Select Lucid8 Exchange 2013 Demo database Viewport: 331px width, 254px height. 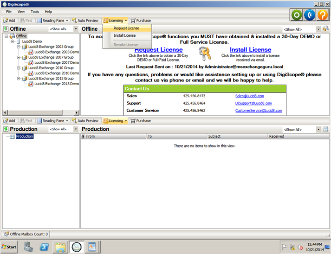coord(57,84)
